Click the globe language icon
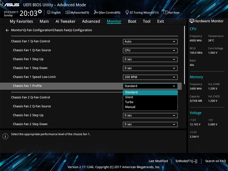This screenshot has height=171, width=228. [x=49, y=12]
